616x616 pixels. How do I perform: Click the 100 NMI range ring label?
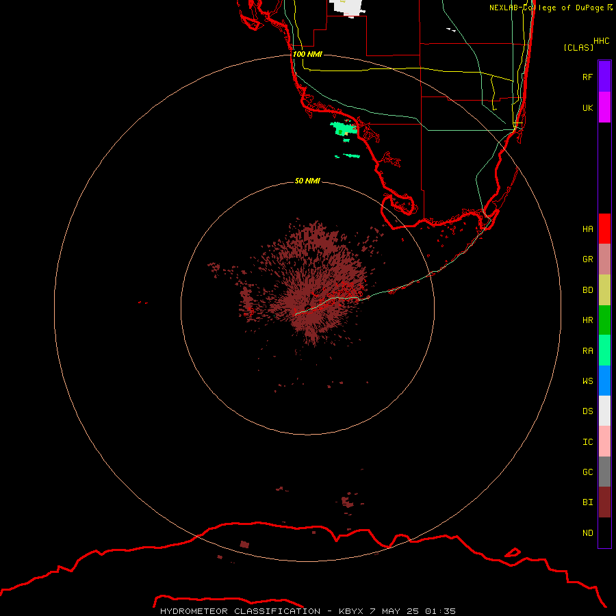tap(307, 54)
